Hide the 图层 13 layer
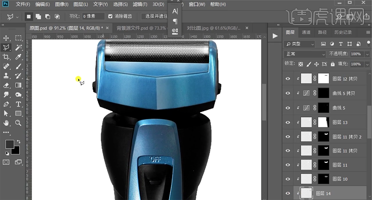Screen dimensions: 372x200 (288, 122)
